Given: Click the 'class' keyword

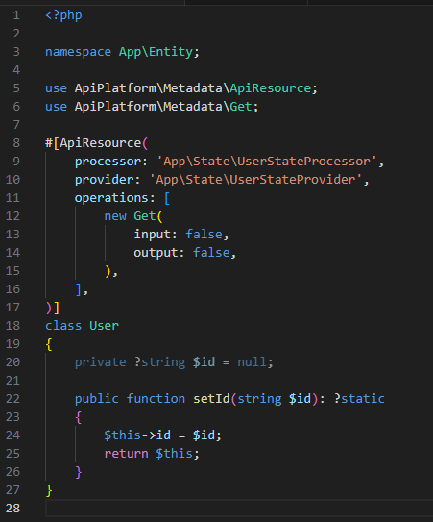Looking at the screenshot, I should point(63,326).
